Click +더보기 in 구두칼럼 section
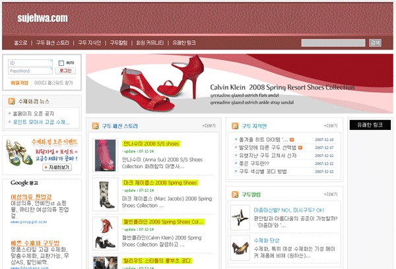 [x=331, y=194]
